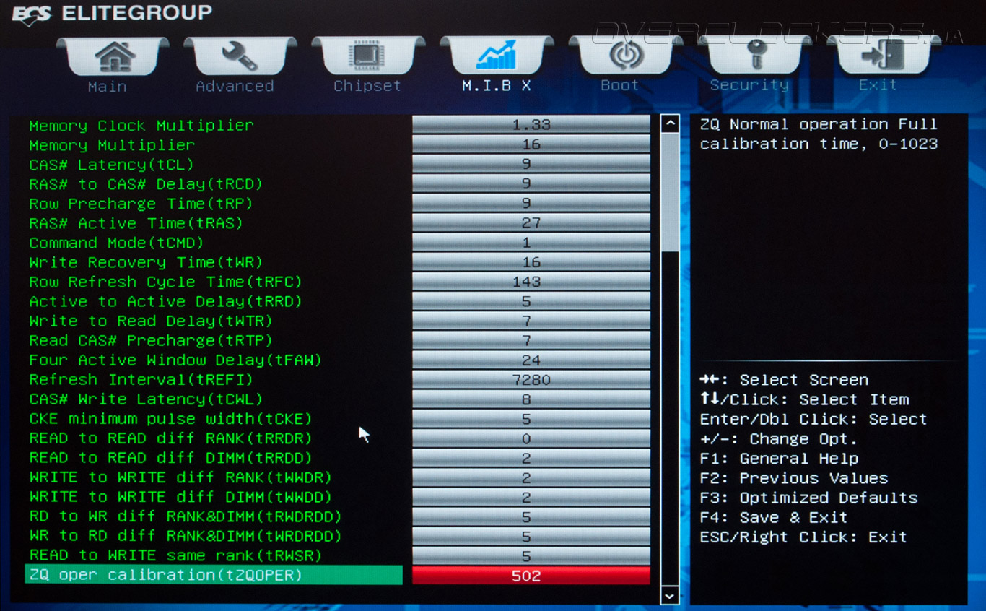Click the 'CKE minimum pulse width(tCKE)' label
986x611 pixels.
coord(170,419)
